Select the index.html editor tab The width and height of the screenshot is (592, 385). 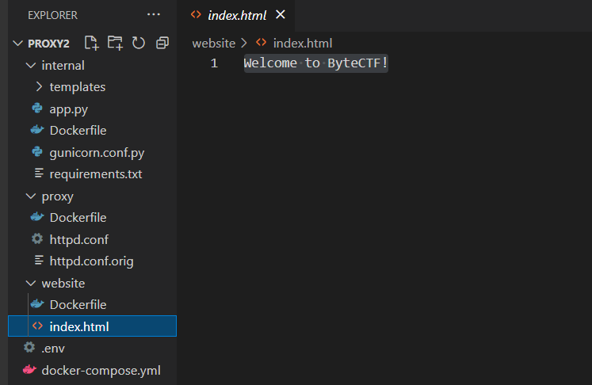tap(235, 15)
